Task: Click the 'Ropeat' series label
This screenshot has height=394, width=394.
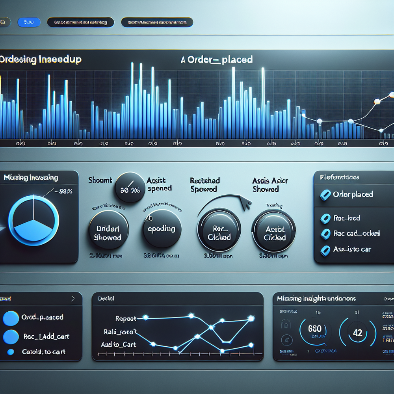Action: click(126, 319)
